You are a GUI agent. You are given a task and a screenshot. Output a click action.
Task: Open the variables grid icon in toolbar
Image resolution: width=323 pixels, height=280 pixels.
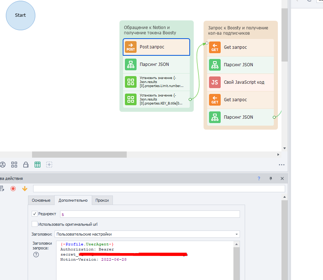(14, 165)
